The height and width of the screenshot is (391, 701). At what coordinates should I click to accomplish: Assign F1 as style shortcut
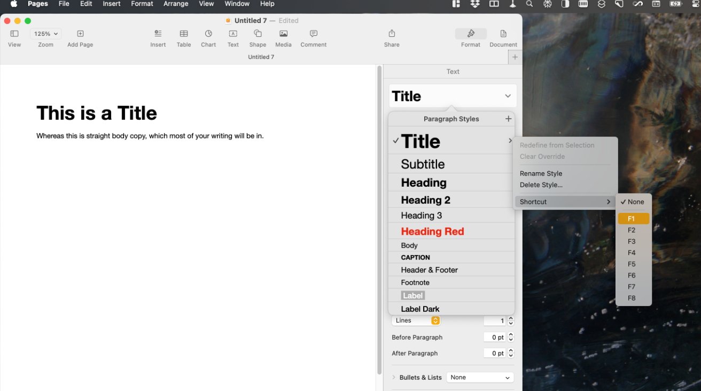point(634,219)
